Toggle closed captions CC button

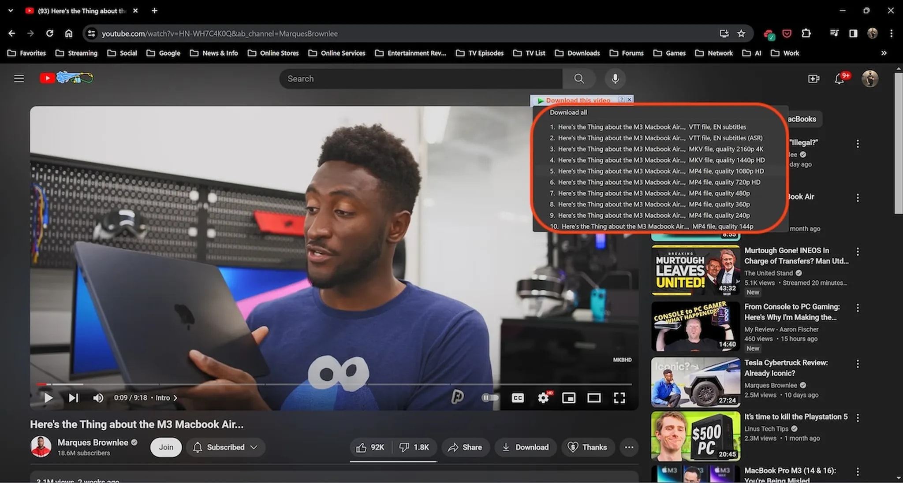point(518,398)
